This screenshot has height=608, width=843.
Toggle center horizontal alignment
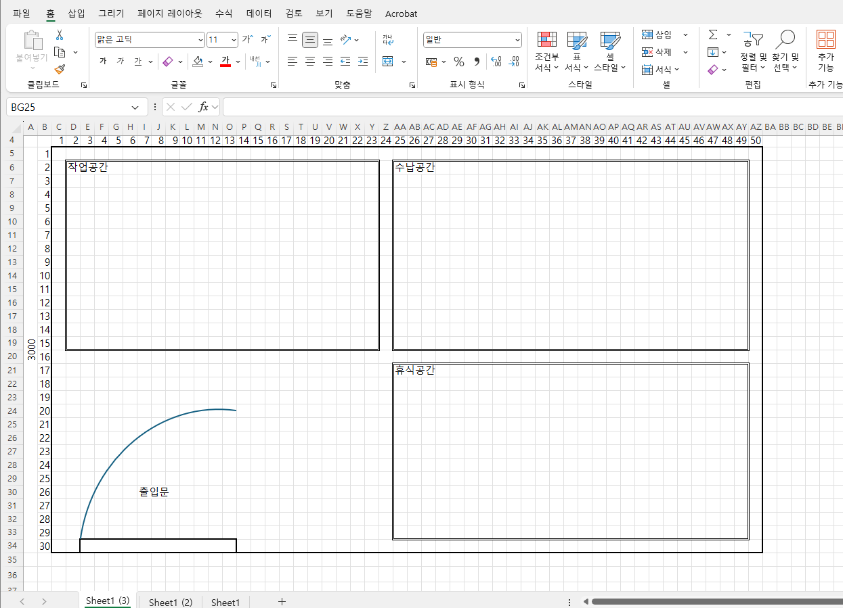pyautogui.click(x=310, y=62)
